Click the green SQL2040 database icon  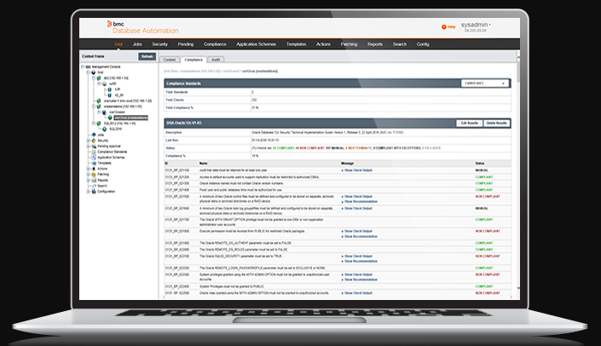tap(104, 130)
